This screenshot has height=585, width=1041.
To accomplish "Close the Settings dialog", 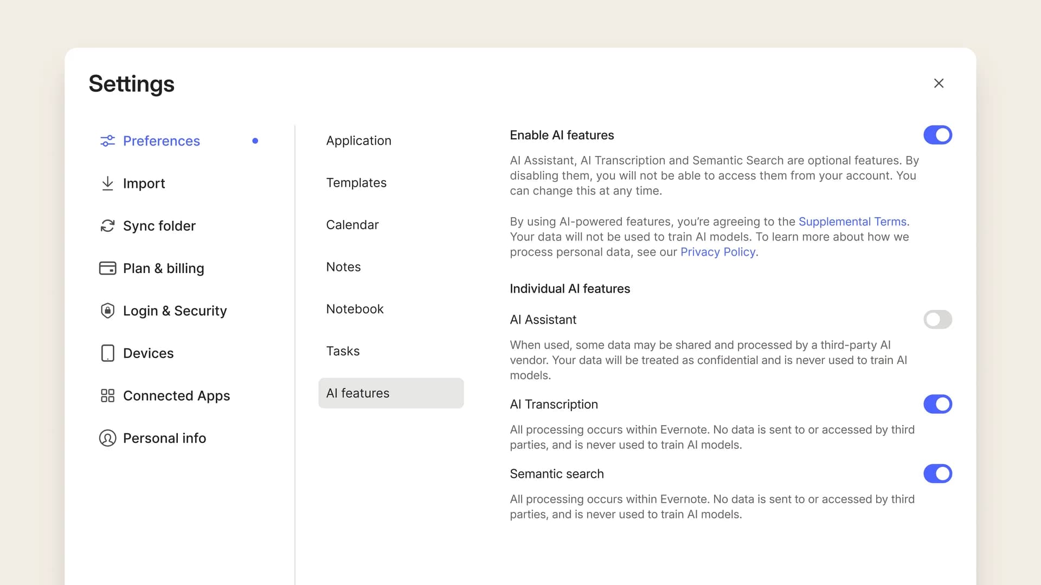I will (x=939, y=83).
